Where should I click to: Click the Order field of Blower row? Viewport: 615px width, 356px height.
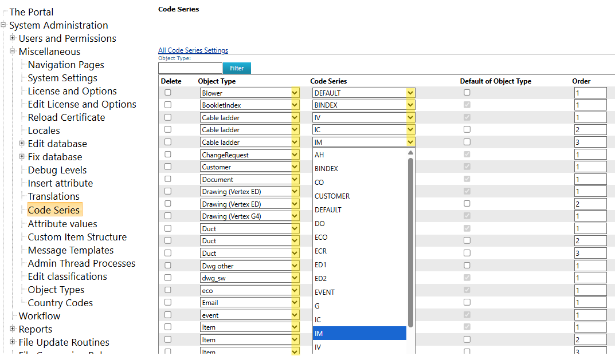[590, 93]
